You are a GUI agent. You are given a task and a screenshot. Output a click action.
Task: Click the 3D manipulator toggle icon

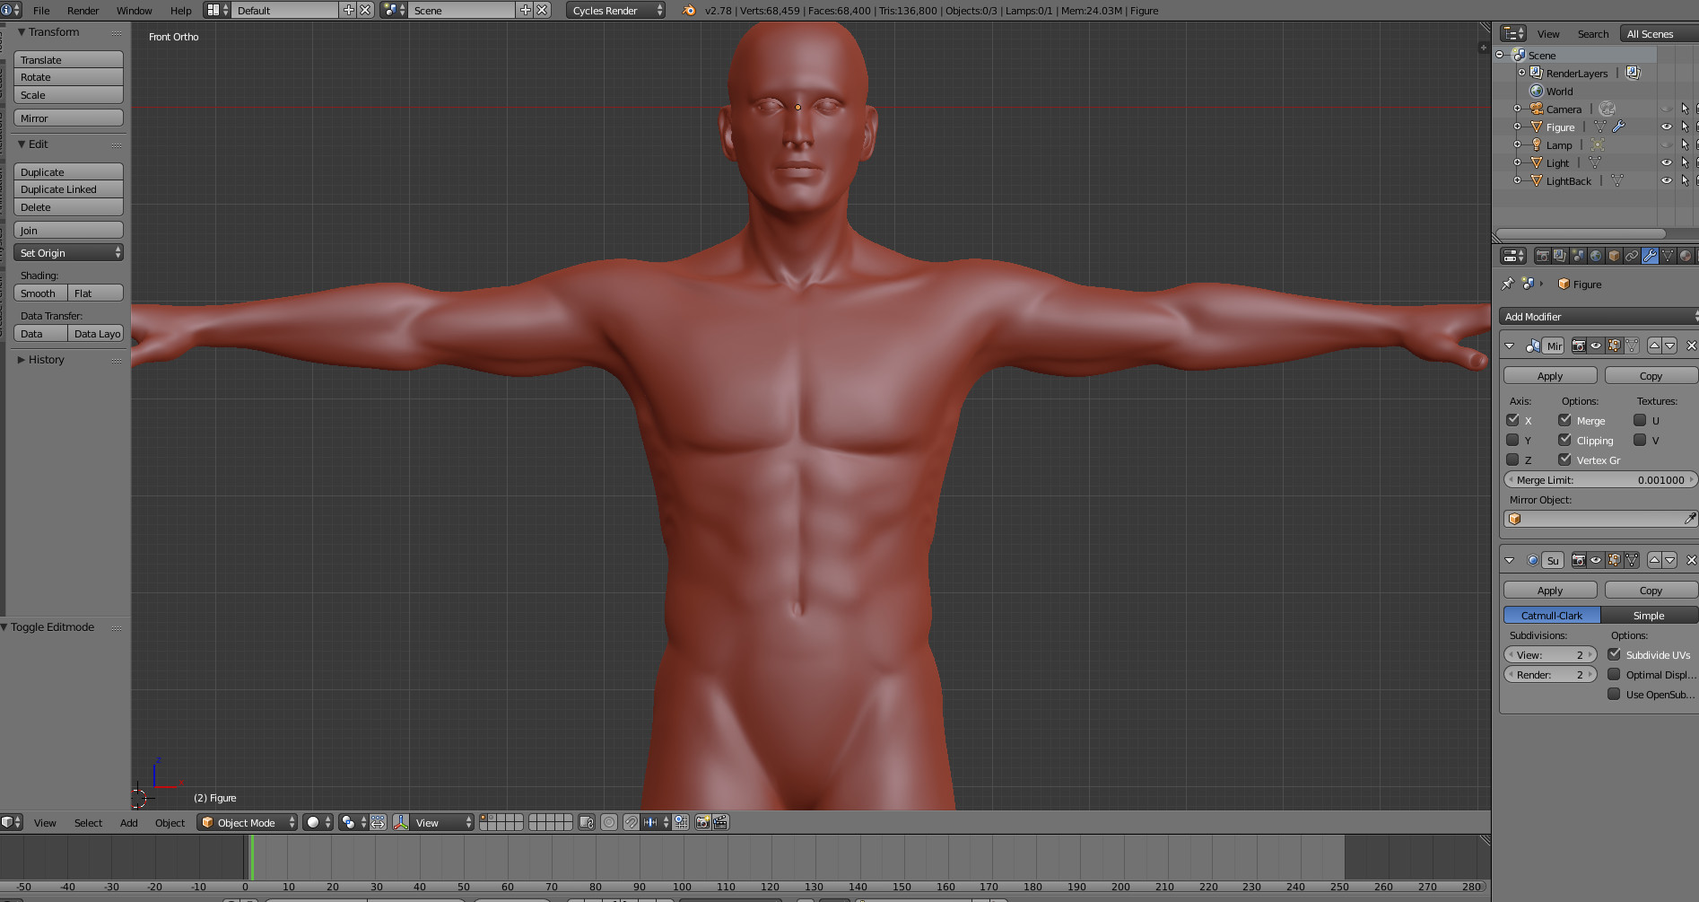(401, 822)
